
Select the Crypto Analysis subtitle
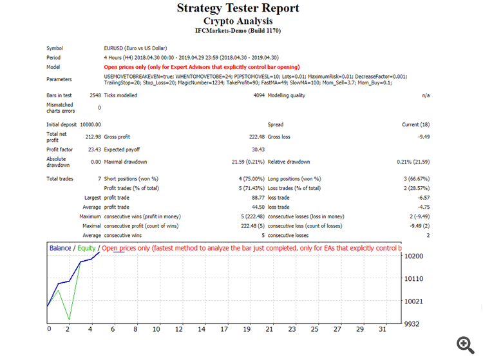pos(238,21)
